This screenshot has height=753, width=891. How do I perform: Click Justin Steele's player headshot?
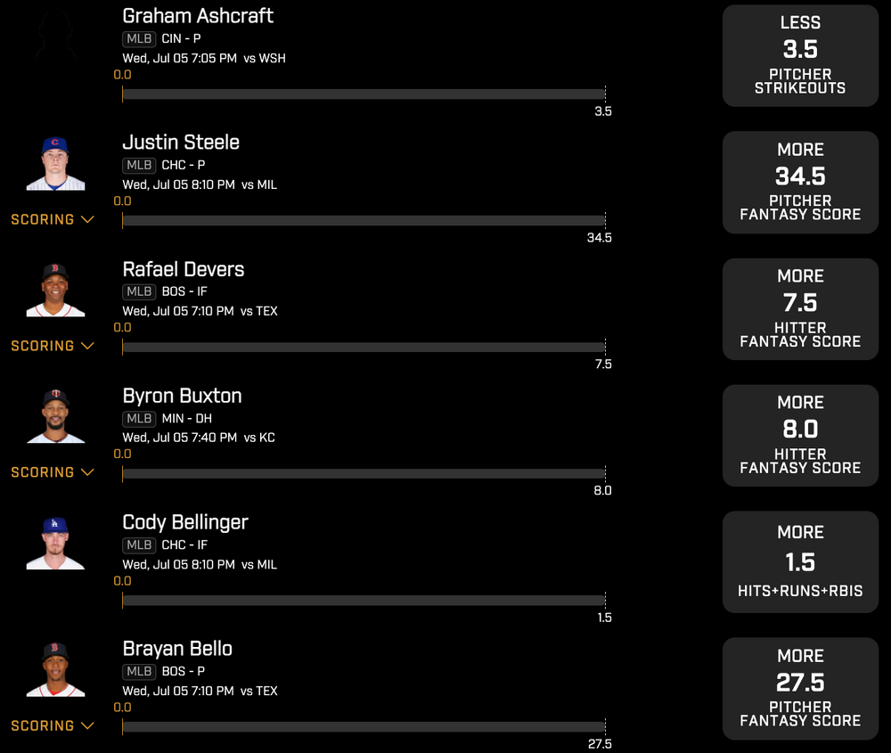tap(55, 163)
